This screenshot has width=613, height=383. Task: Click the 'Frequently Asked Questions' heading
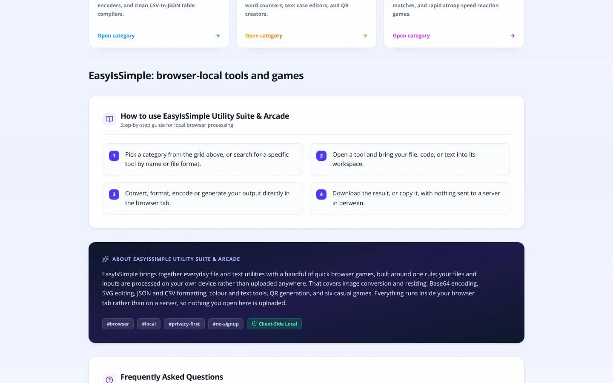click(172, 377)
